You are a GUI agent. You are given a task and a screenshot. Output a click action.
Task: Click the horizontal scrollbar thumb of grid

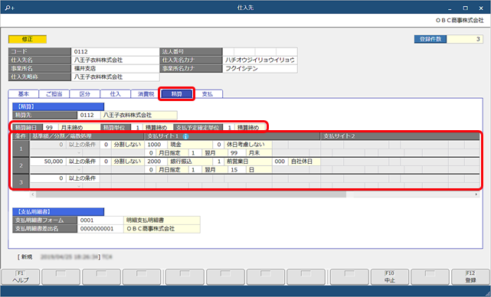coord(191,194)
